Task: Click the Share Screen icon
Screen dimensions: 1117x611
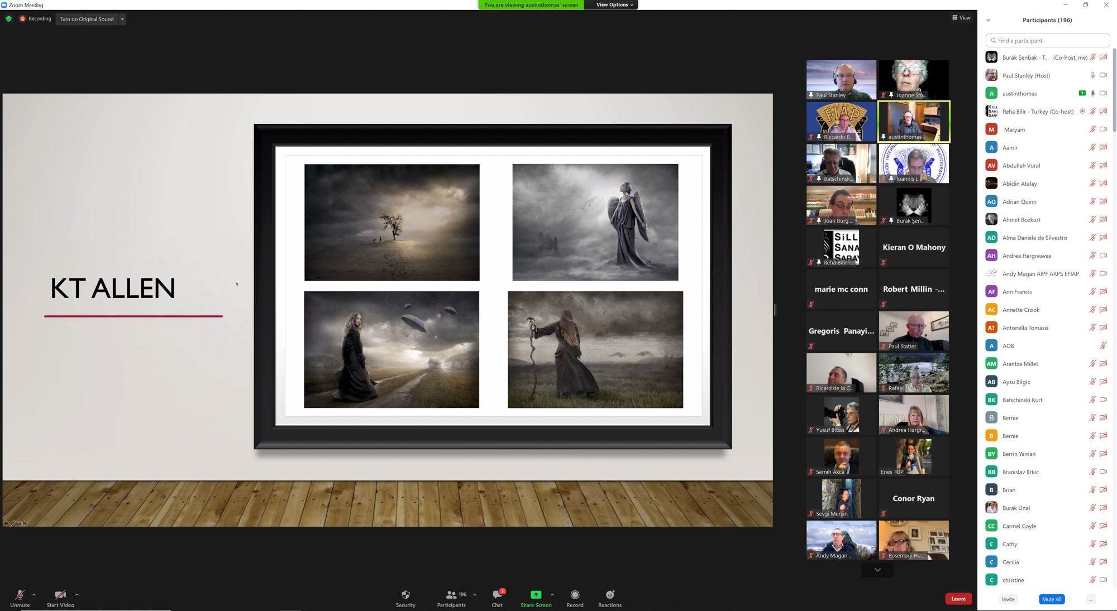Action: coord(536,595)
